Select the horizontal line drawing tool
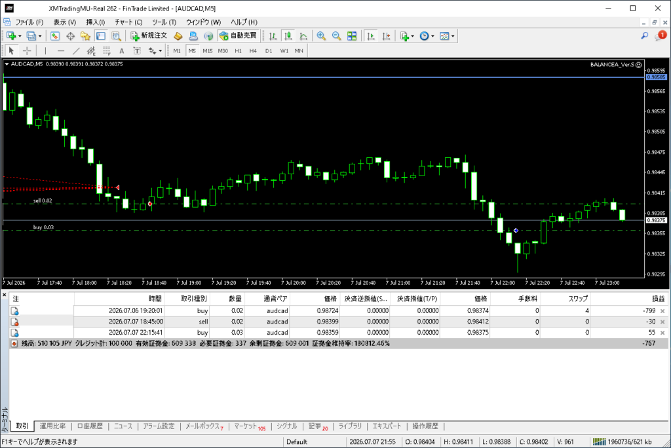The image size is (671, 448). click(x=61, y=51)
